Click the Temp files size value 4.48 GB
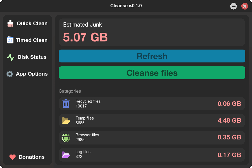Screen dimensions: 252x168 [x=229, y=120]
